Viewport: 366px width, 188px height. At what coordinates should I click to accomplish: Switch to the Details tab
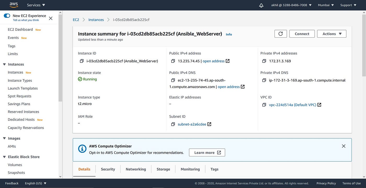84,169
